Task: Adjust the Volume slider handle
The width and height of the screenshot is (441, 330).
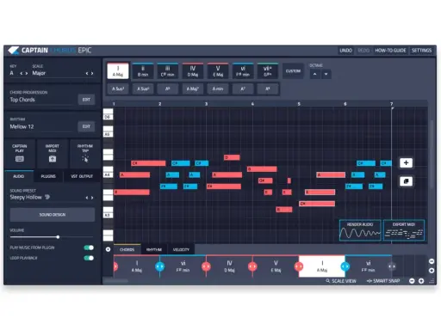Action: click(58, 237)
